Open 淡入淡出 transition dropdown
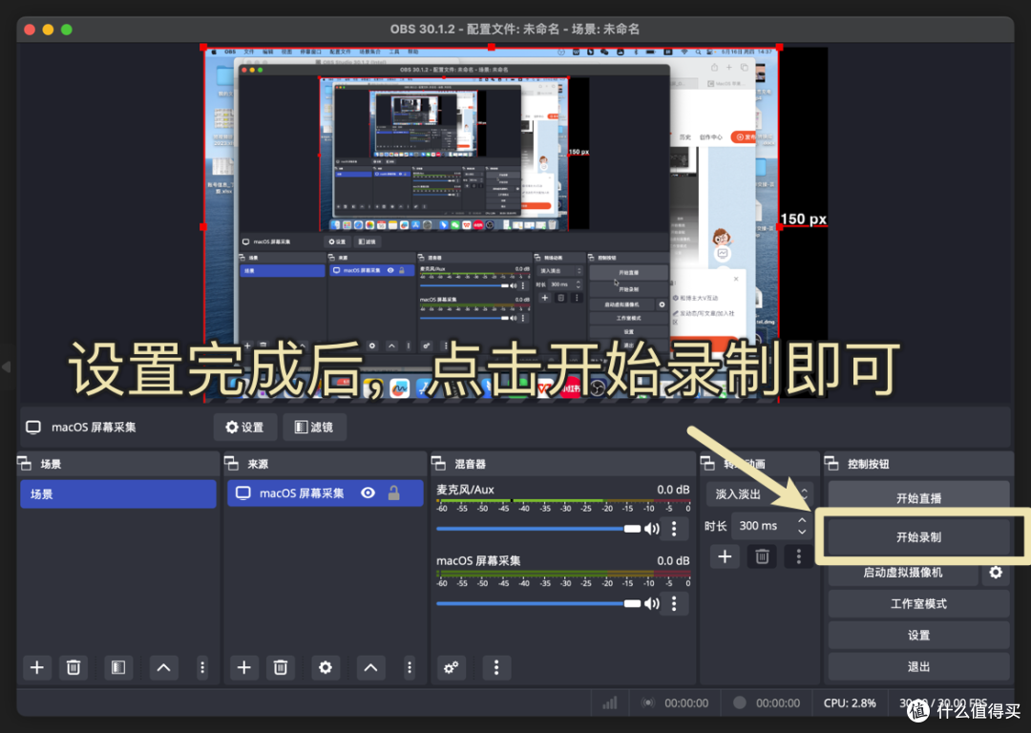Viewport: 1031px width, 733px height. click(x=760, y=493)
